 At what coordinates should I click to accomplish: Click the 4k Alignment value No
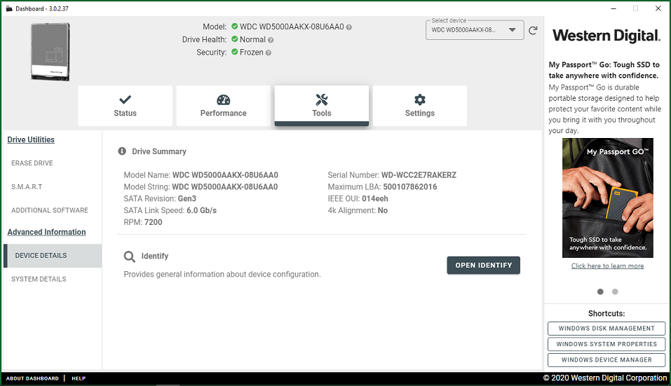click(x=383, y=210)
